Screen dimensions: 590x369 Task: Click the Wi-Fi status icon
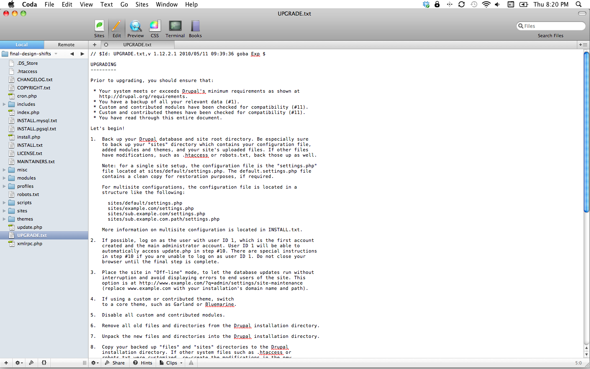coord(486,5)
